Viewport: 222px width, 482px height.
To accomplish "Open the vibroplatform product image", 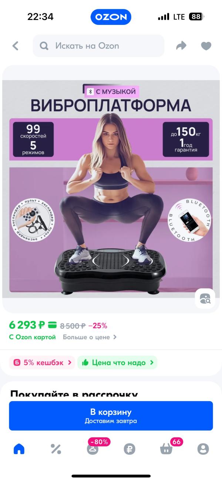I will (111, 189).
